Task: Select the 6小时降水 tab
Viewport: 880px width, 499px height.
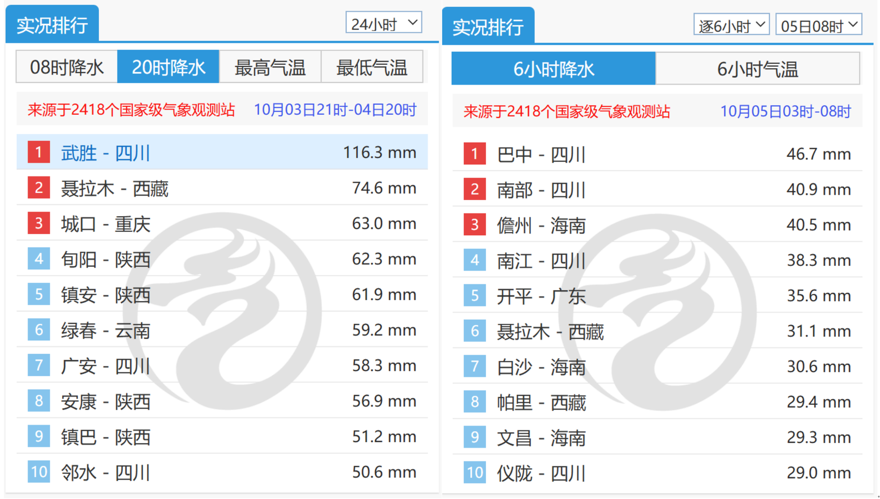Action: tap(553, 69)
